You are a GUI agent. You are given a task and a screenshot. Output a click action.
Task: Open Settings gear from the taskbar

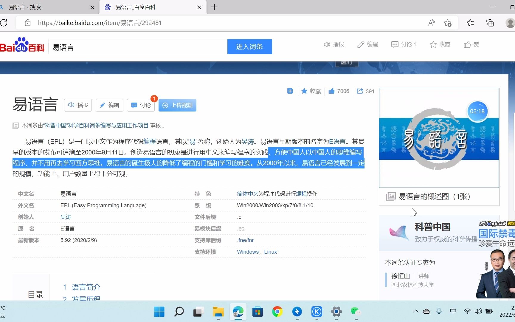pyautogui.click(x=336, y=312)
